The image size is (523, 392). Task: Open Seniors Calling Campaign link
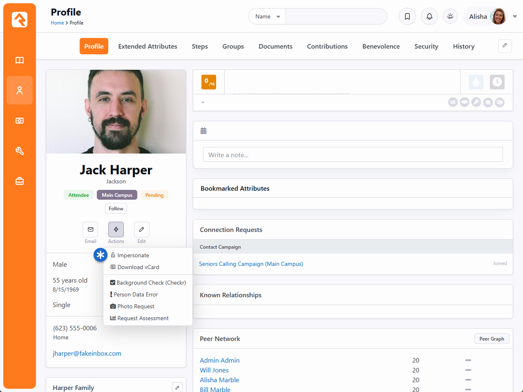click(x=251, y=264)
